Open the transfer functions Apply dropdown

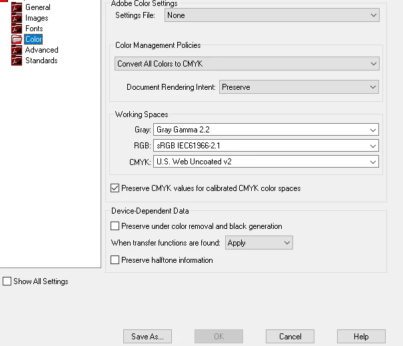[x=259, y=243]
